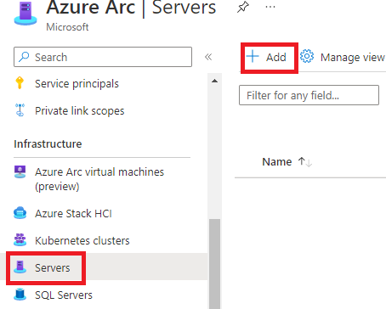Viewport: 386px width, 309px height.
Task: Click the Service principals key icon
Action: (20, 83)
